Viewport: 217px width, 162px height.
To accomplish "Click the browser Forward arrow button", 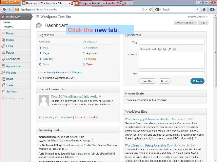I will (9, 9).
